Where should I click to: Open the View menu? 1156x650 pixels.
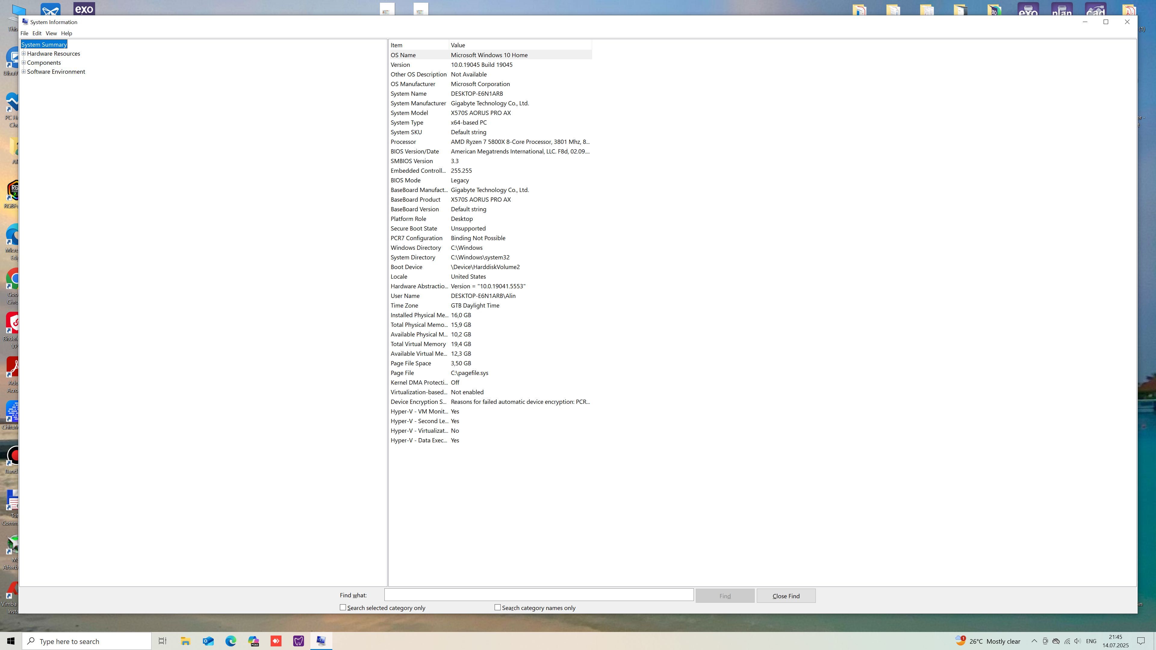pos(51,33)
